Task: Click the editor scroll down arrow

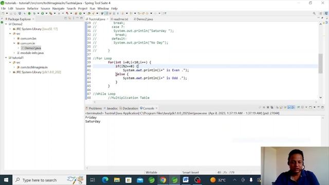Action: 320,98
